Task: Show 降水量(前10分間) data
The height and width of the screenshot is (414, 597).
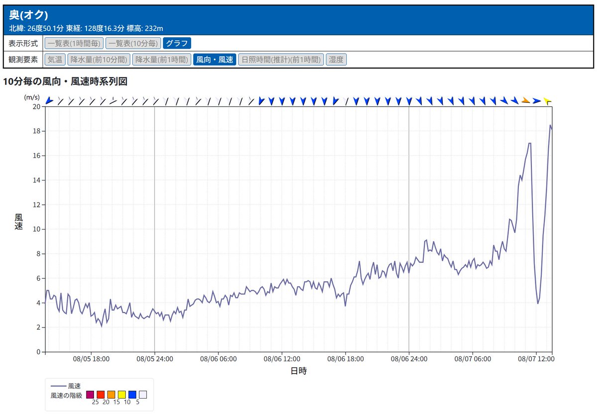Action: tap(99, 60)
